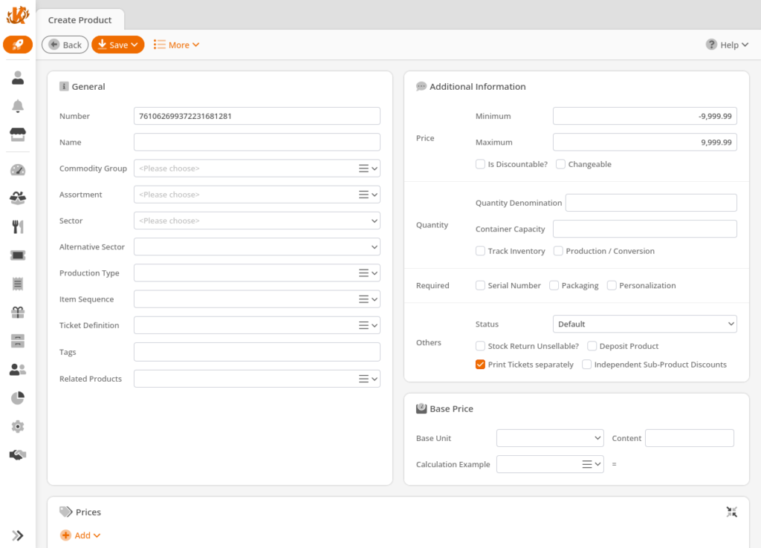The image size is (761, 548).
Task: Click the orange app logo at top left
Action: 18,15
